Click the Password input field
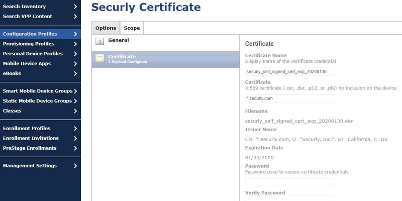The height and width of the screenshot is (201, 402). (x=290, y=182)
